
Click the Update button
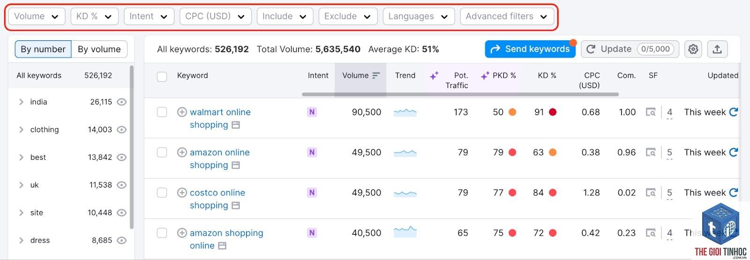(x=630, y=49)
